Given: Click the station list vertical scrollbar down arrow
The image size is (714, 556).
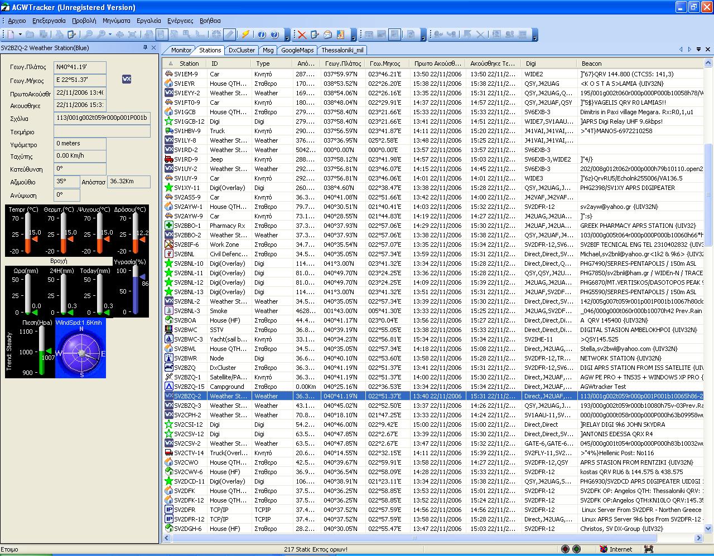Looking at the screenshot, I should click(708, 528).
